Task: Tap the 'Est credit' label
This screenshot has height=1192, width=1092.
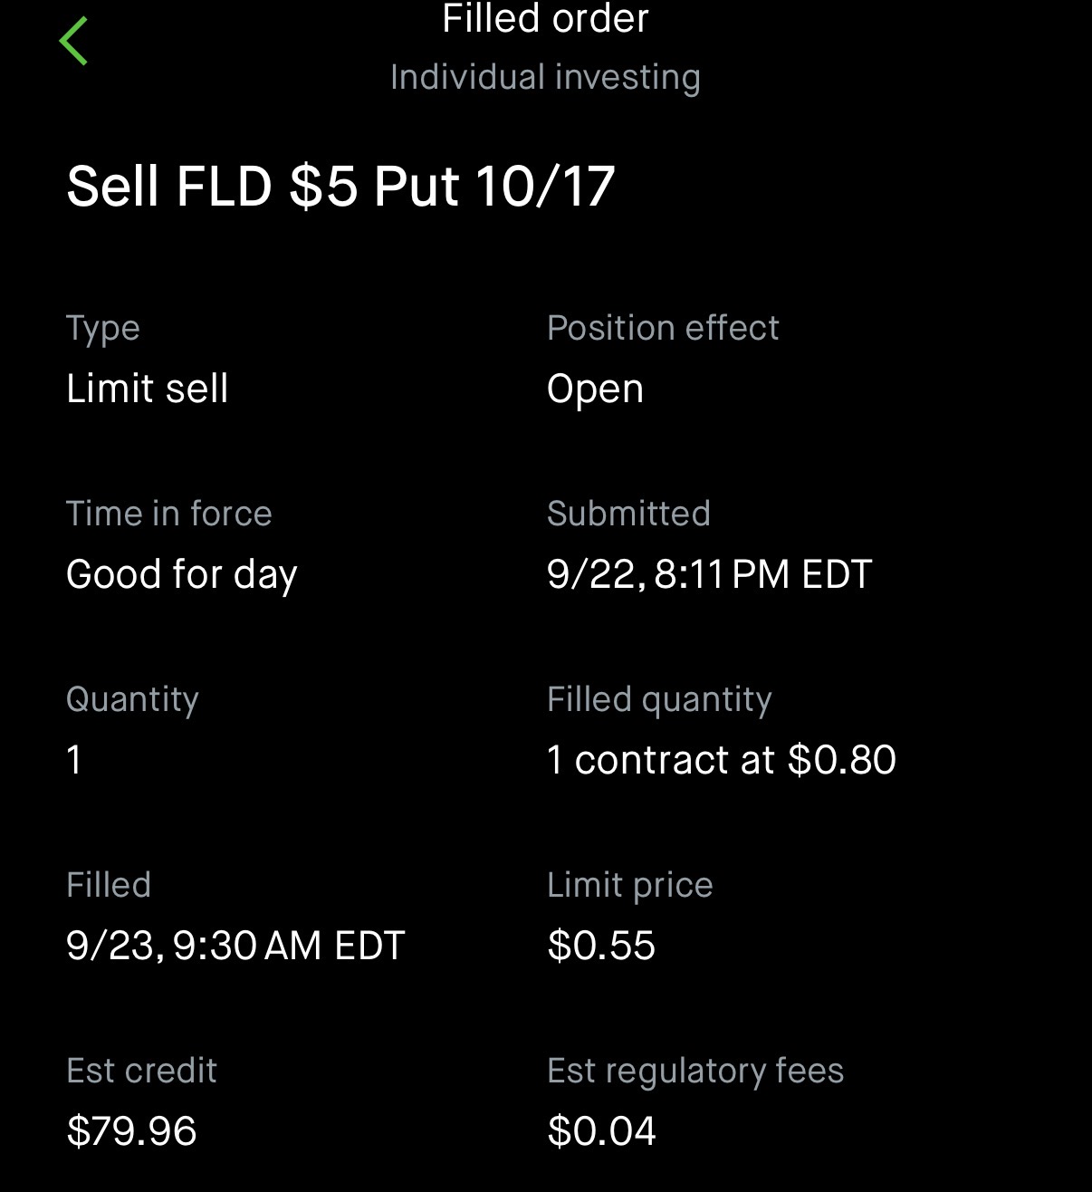Action: pyautogui.click(x=141, y=1071)
